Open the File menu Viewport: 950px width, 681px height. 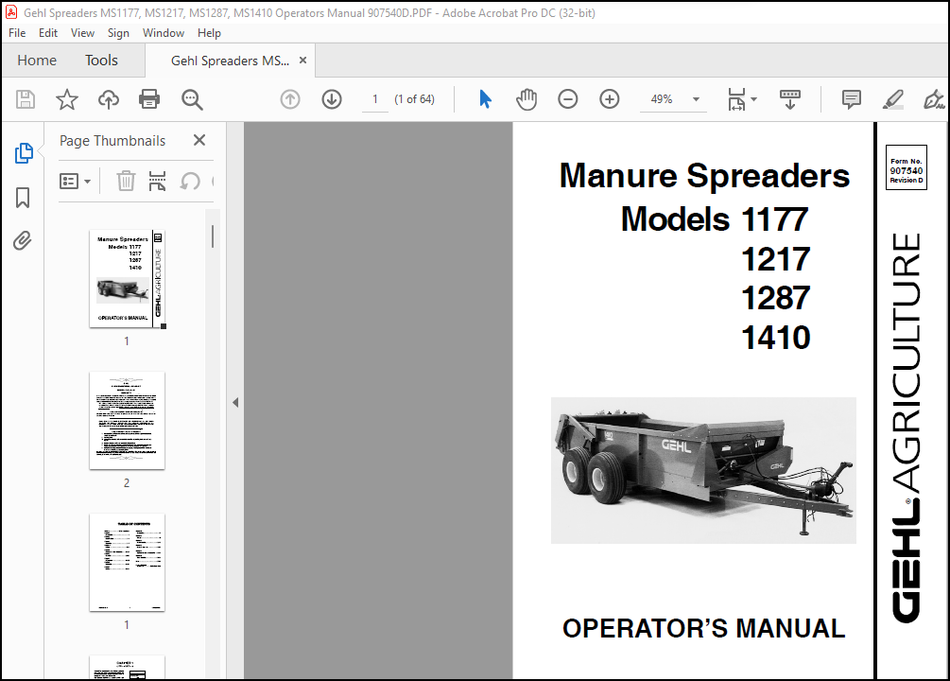pyautogui.click(x=17, y=33)
